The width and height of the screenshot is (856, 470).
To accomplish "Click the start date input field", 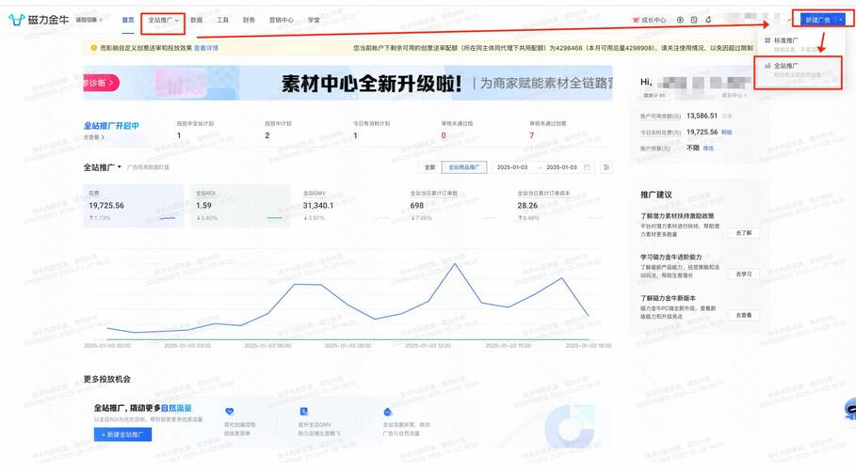I will pyautogui.click(x=514, y=167).
